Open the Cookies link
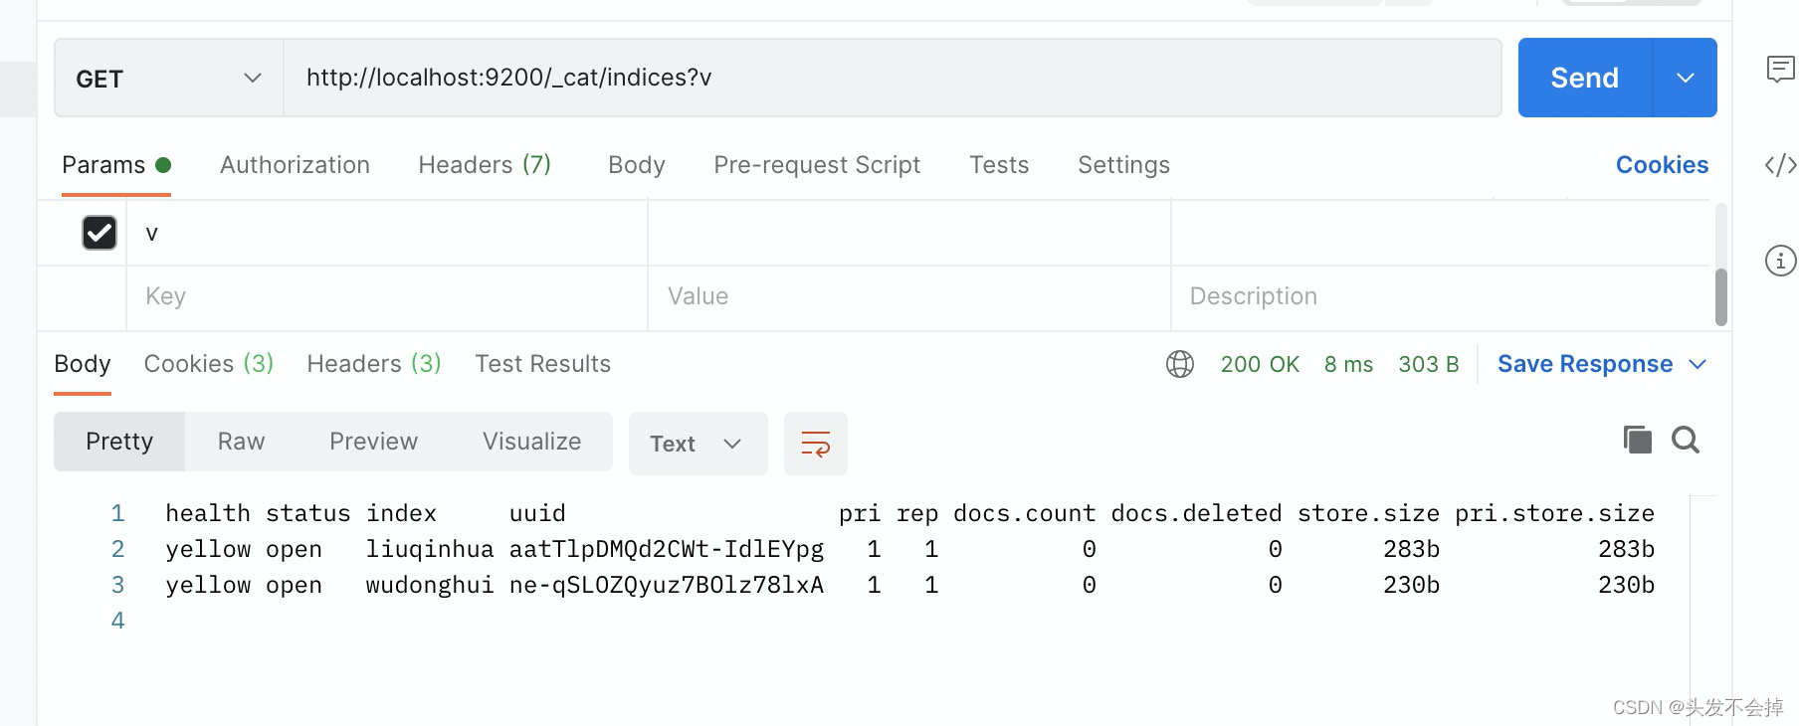 click(x=1662, y=165)
